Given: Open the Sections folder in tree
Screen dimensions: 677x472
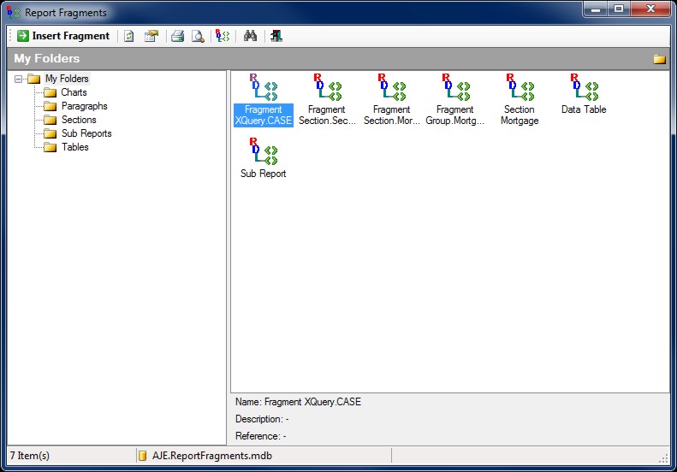Looking at the screenshot, I should 79,120.
